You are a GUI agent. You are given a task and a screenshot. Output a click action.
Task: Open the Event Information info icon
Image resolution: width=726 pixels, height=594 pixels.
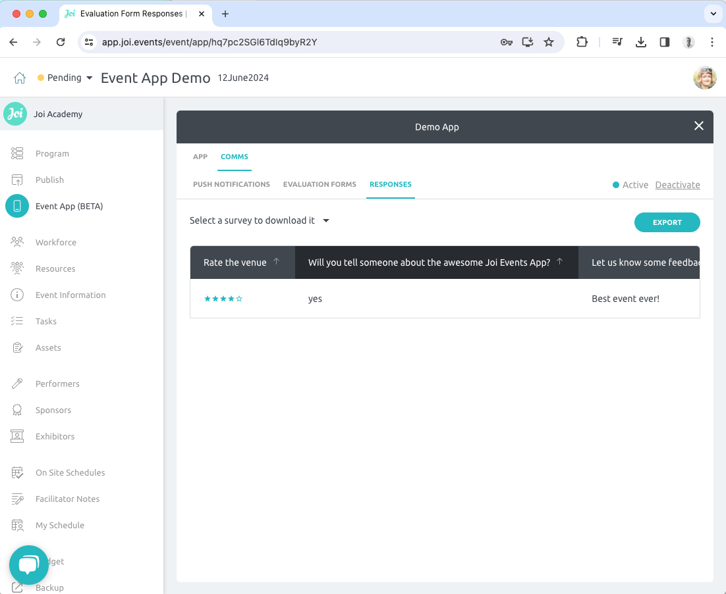17,295
